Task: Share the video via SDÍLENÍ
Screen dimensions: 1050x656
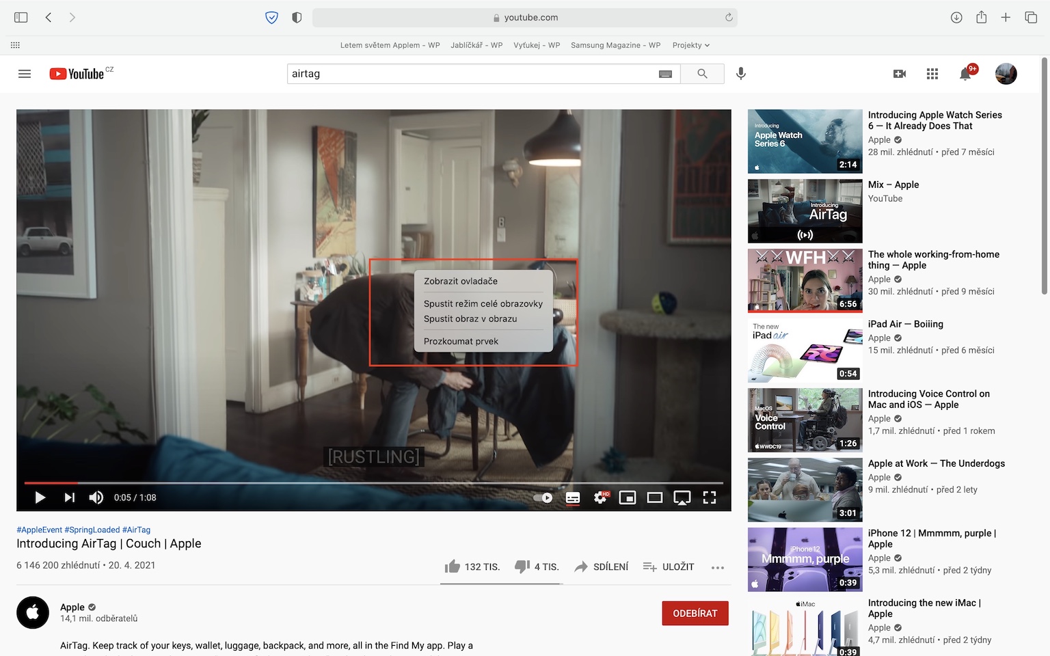Action: (602, 566)
